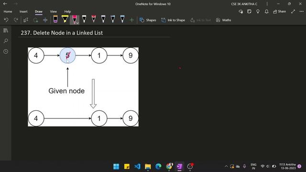This screenshot has width=306, height=172.
Task: Open the Shapes gallery
Action: tap(148, 20)
